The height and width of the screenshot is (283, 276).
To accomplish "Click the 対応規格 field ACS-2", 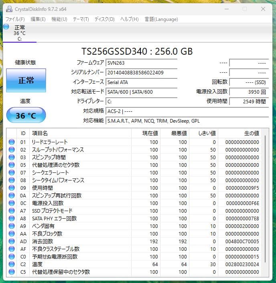I will pos(187,111).
